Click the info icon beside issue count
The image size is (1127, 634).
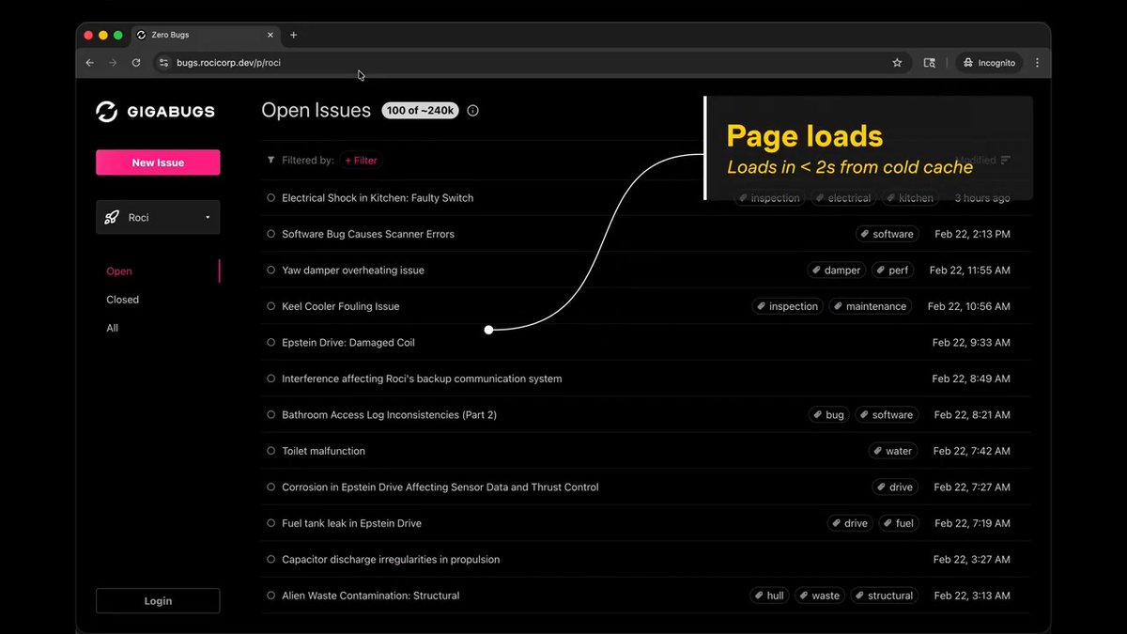pos(472,111)
